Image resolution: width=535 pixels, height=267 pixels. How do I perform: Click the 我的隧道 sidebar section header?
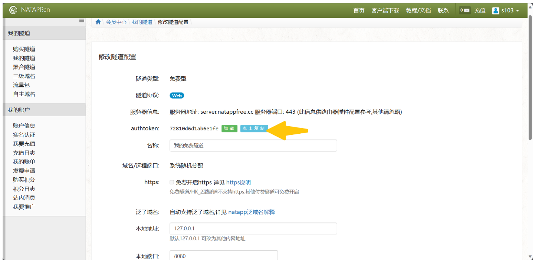tap(44, 33)
